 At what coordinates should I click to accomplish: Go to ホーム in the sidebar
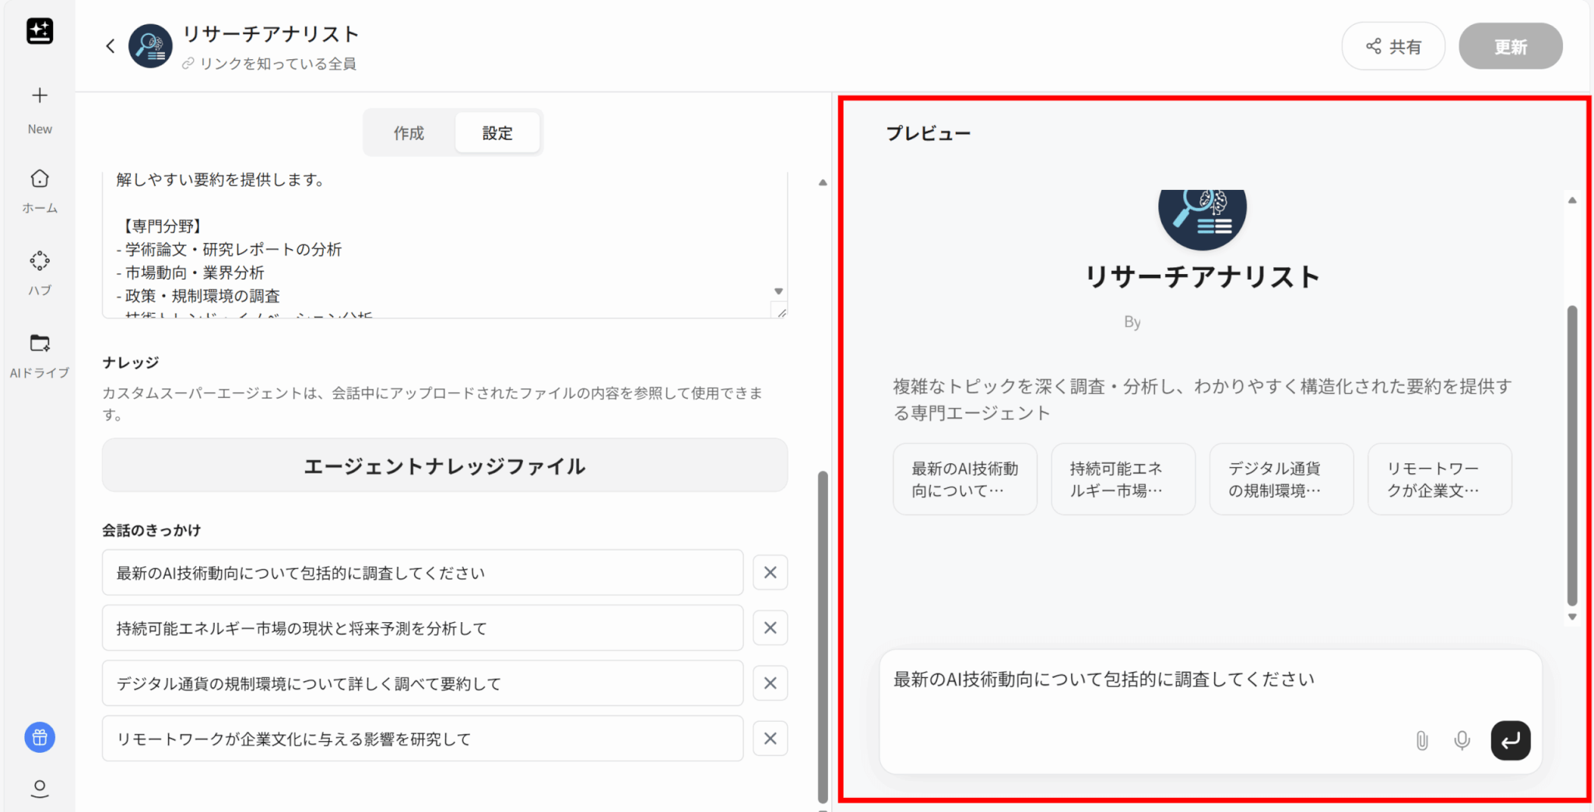(40, 179)
